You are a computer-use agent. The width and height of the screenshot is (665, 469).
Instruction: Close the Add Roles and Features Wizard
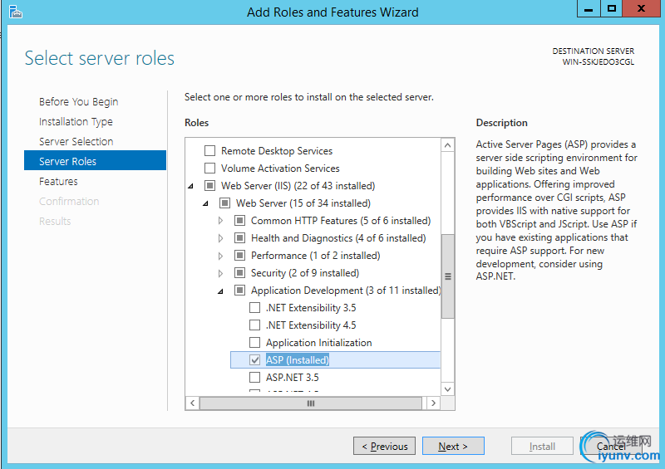642,9
